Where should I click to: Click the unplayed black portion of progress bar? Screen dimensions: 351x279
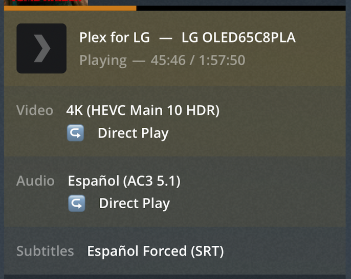pyautogui.click(x=241, y=8)
